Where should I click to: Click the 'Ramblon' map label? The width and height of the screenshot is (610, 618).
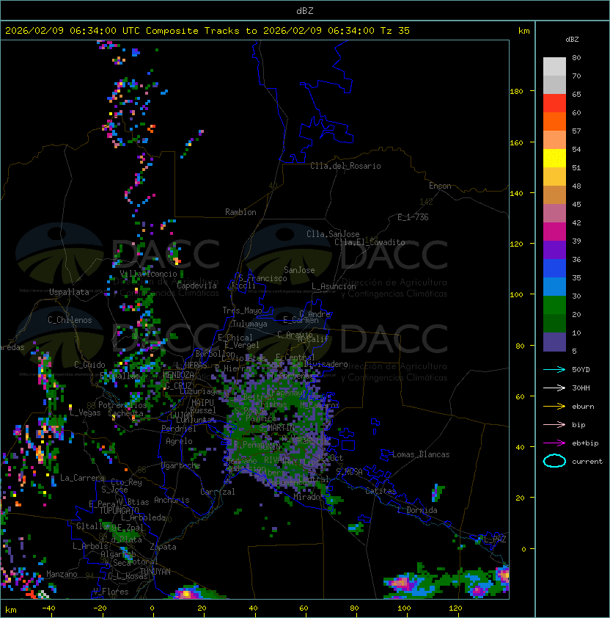(x=240, y=212)
